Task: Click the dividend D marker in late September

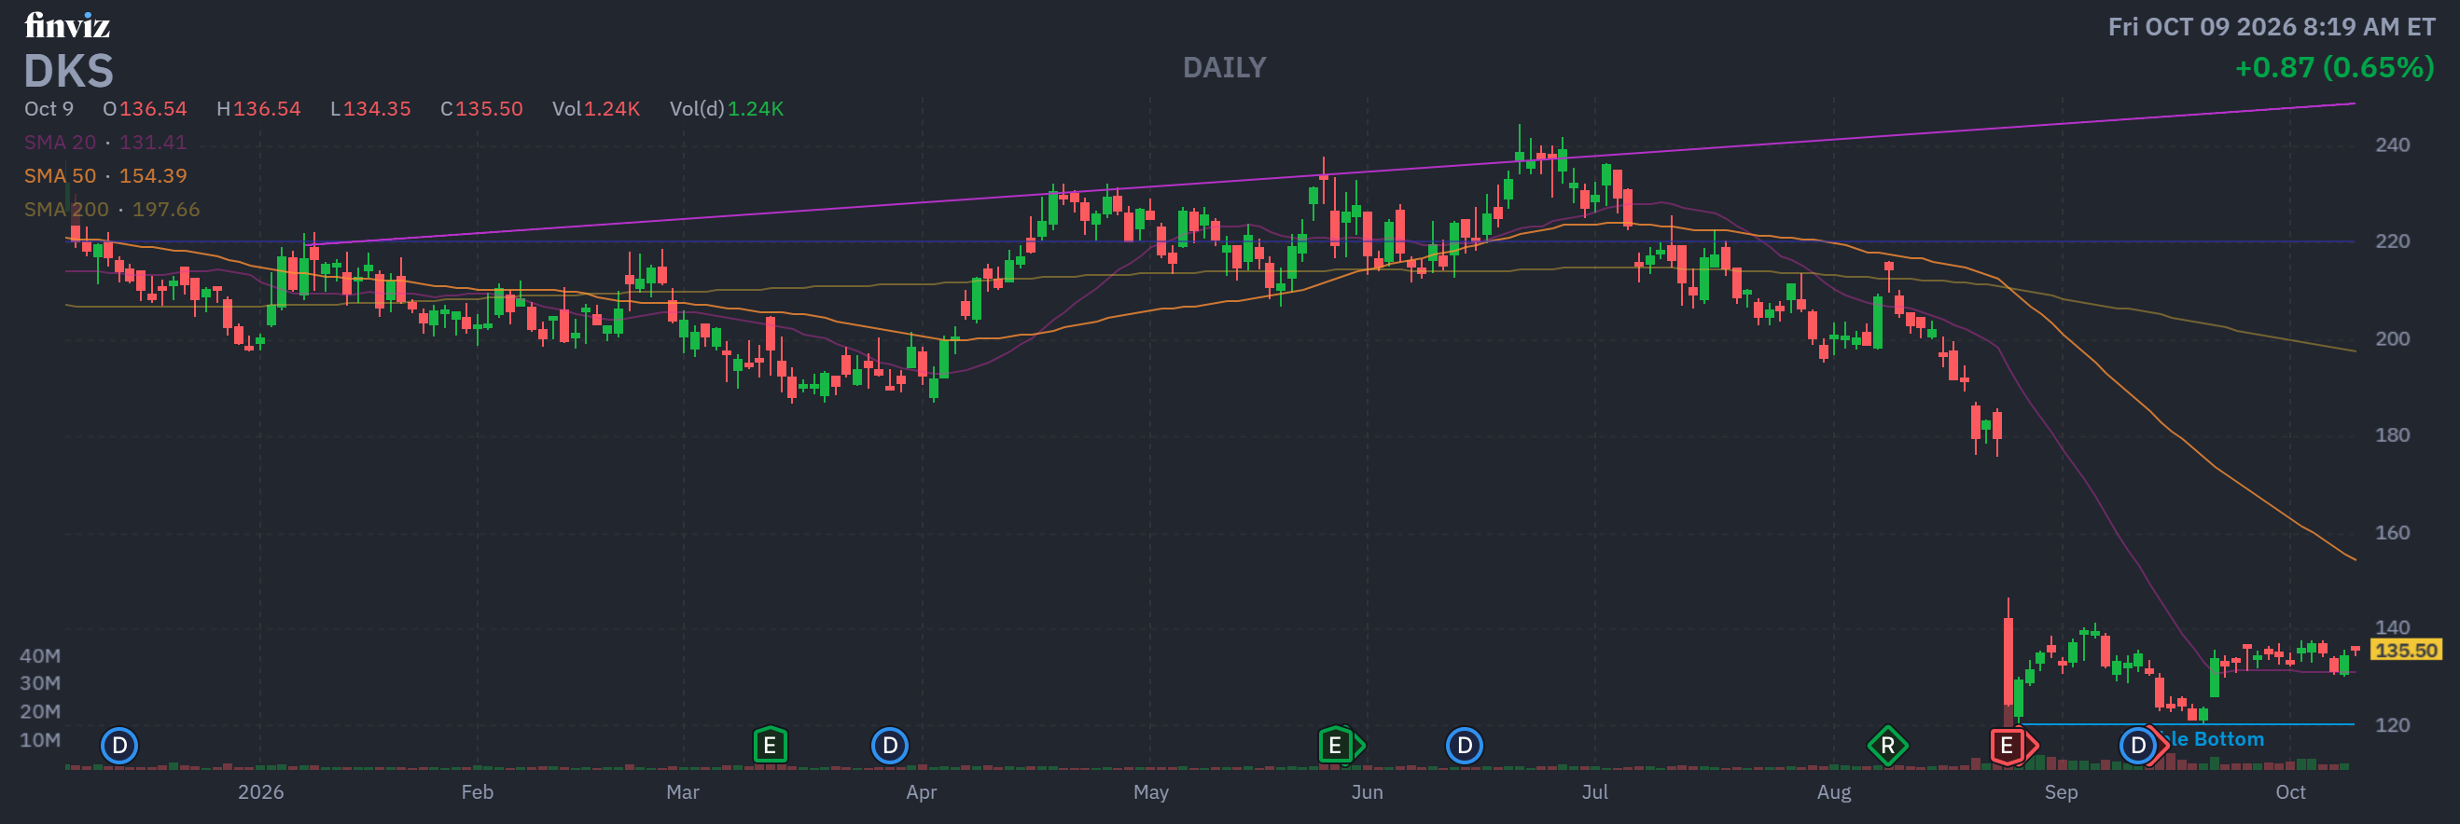Action: pos(2139,746)
